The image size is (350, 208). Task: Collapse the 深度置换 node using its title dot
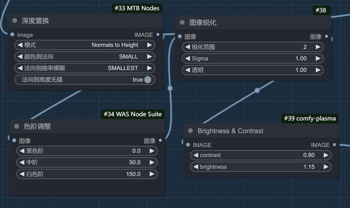(x=15, y=21)
